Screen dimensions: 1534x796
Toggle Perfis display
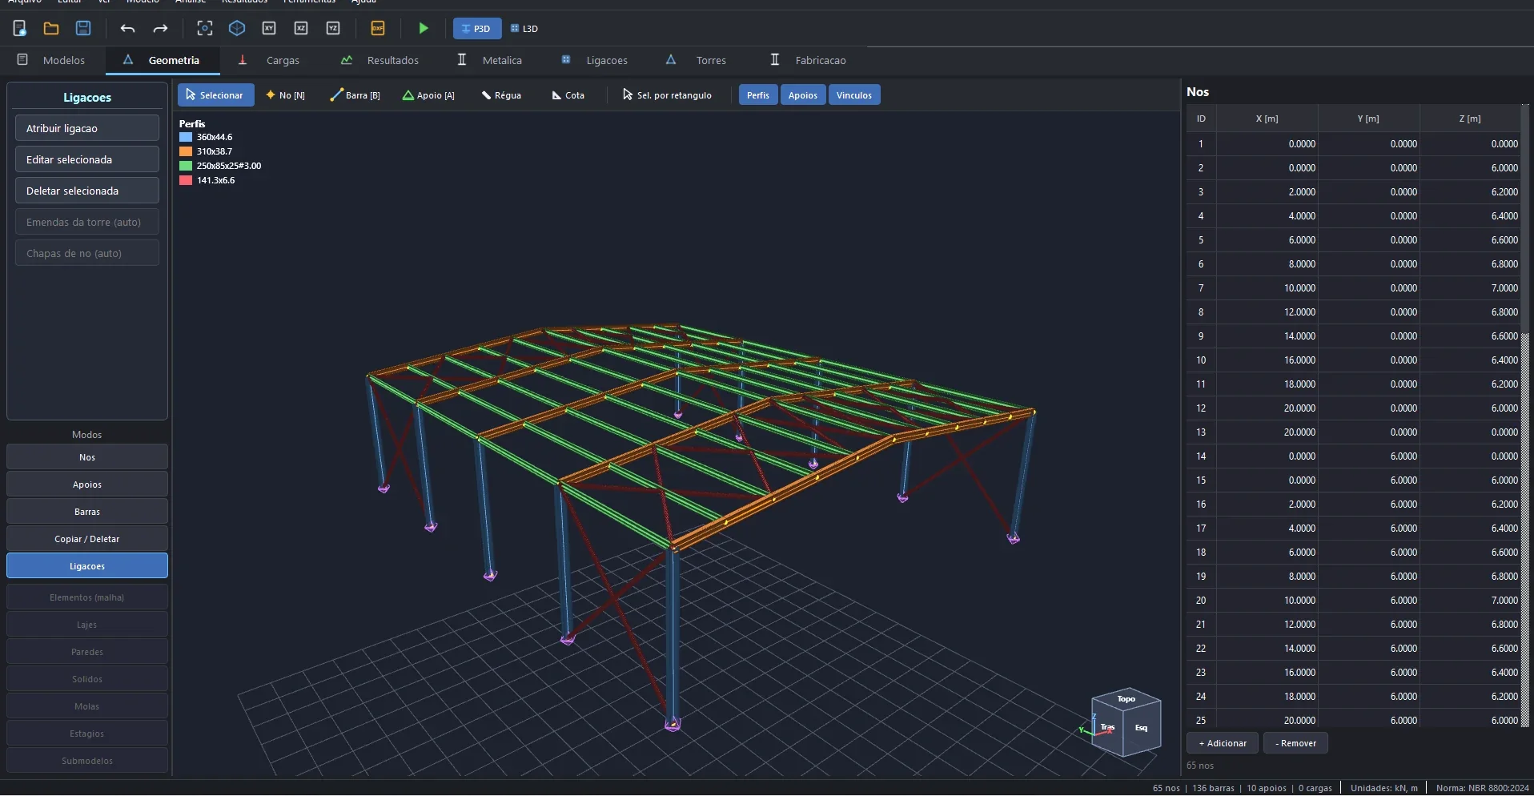tap(758, 95)
